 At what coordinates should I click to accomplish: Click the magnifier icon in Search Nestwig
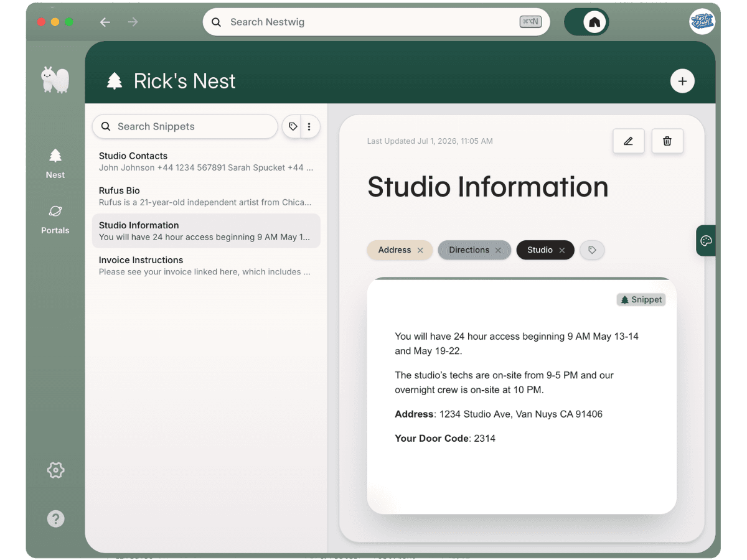point(217,22)
